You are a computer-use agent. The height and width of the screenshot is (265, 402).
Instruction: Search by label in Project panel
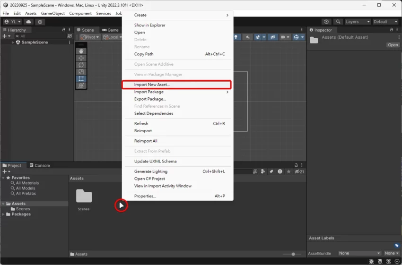pyautogui.click(x=271, y=171)
